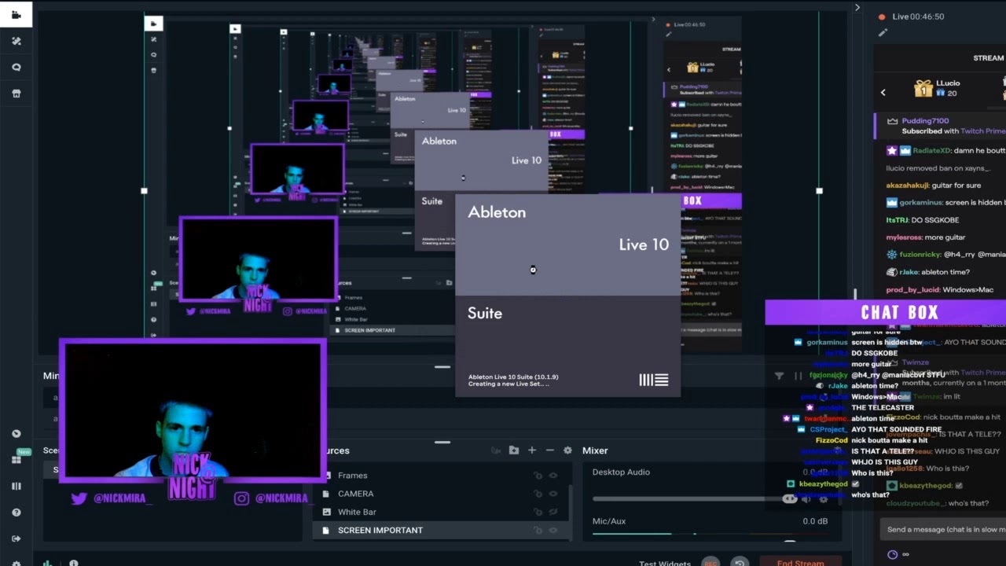The image size is (1006, 566).
Task: Add a folder in the Sources panel
Action: (x=513, y=450)
